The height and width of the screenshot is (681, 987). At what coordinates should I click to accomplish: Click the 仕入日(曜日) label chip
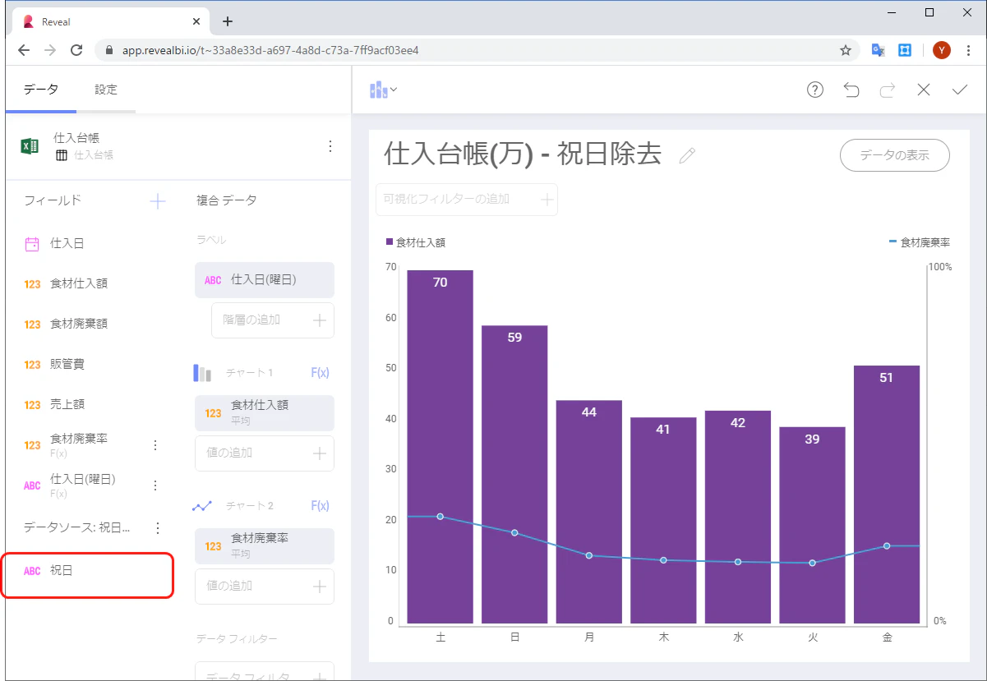265,280
